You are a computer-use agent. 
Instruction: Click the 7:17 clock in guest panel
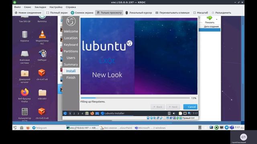pyautogui.click(x=195, y=113)
